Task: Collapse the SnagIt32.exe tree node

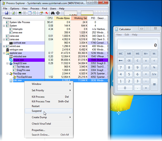Action: tap(8, 63)
